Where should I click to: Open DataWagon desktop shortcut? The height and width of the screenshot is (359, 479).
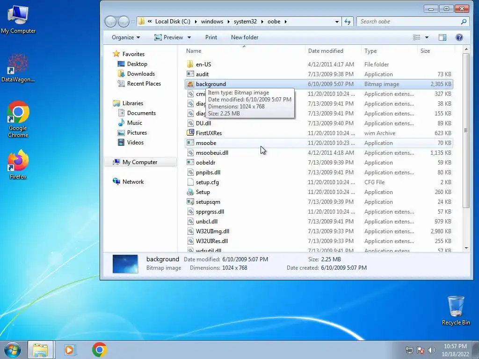pos(18,68)
